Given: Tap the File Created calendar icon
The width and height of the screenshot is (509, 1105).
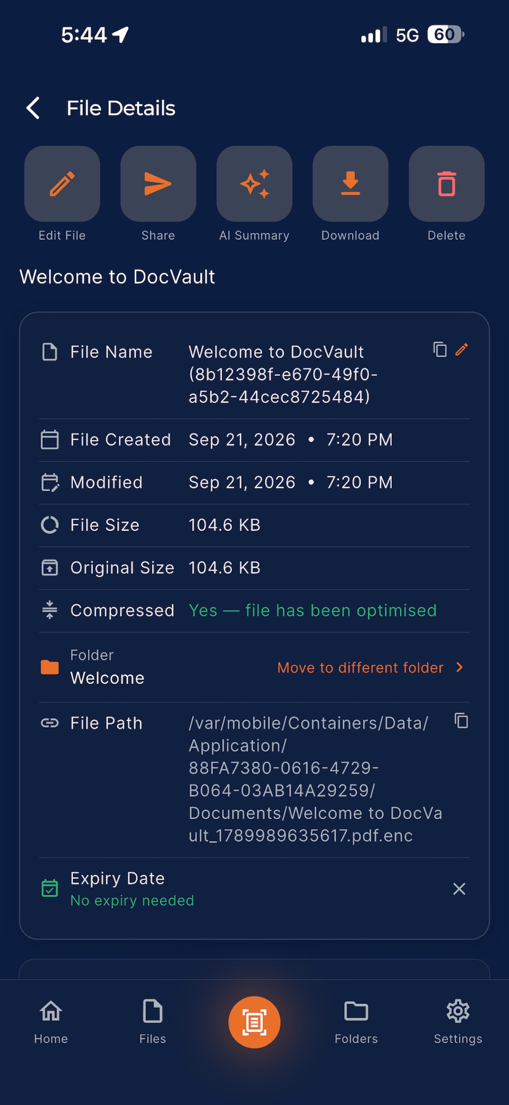Looking at the screenshot, I should (x=50, y=439).
